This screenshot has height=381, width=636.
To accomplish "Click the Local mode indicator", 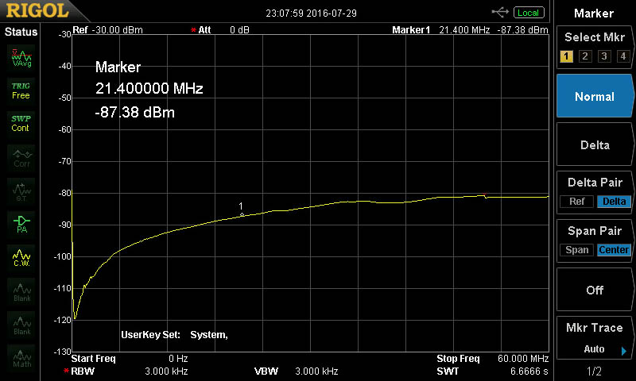I will 528,13.
